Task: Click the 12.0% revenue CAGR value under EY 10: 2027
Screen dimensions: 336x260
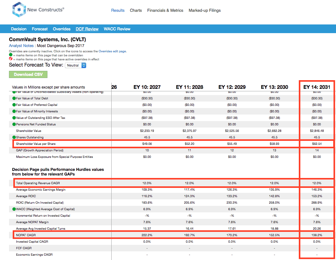Action: (147, 183)
